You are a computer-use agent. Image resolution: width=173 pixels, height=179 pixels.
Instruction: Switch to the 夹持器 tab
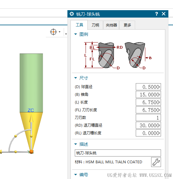tap(111, 25)
